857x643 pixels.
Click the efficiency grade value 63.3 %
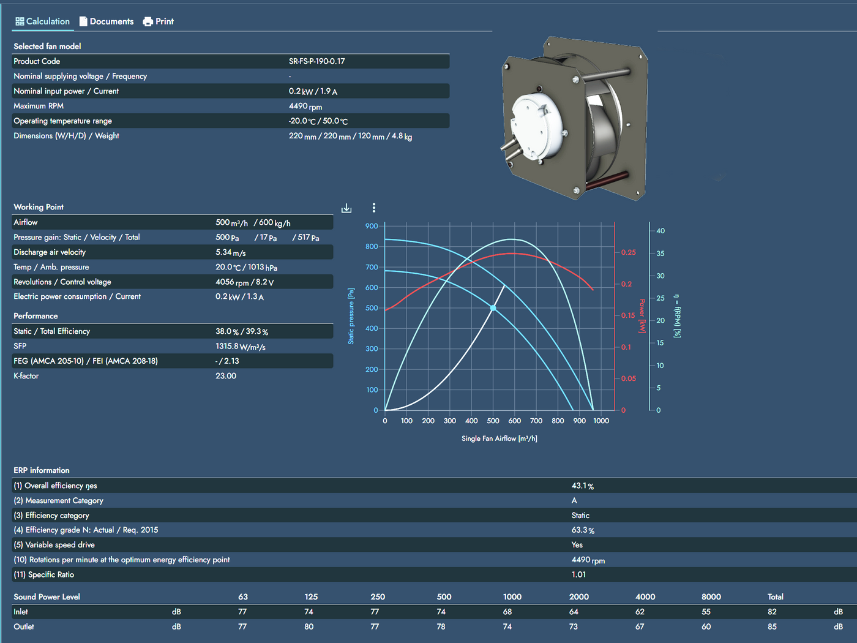pyautogui.click(x=583, y=530)
